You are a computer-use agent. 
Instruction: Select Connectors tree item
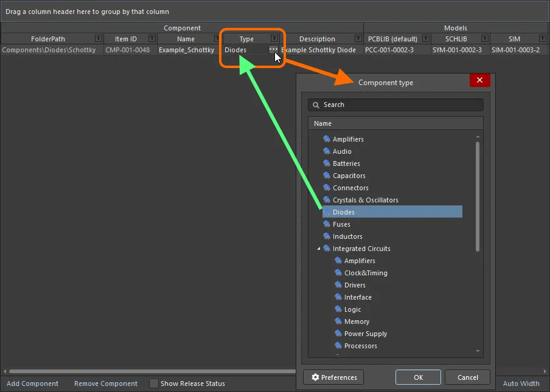(x=350, y=188)
